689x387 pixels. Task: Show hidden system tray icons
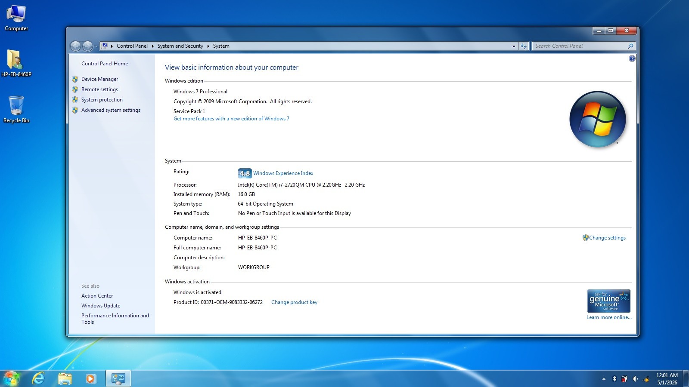tap(604, 379)
